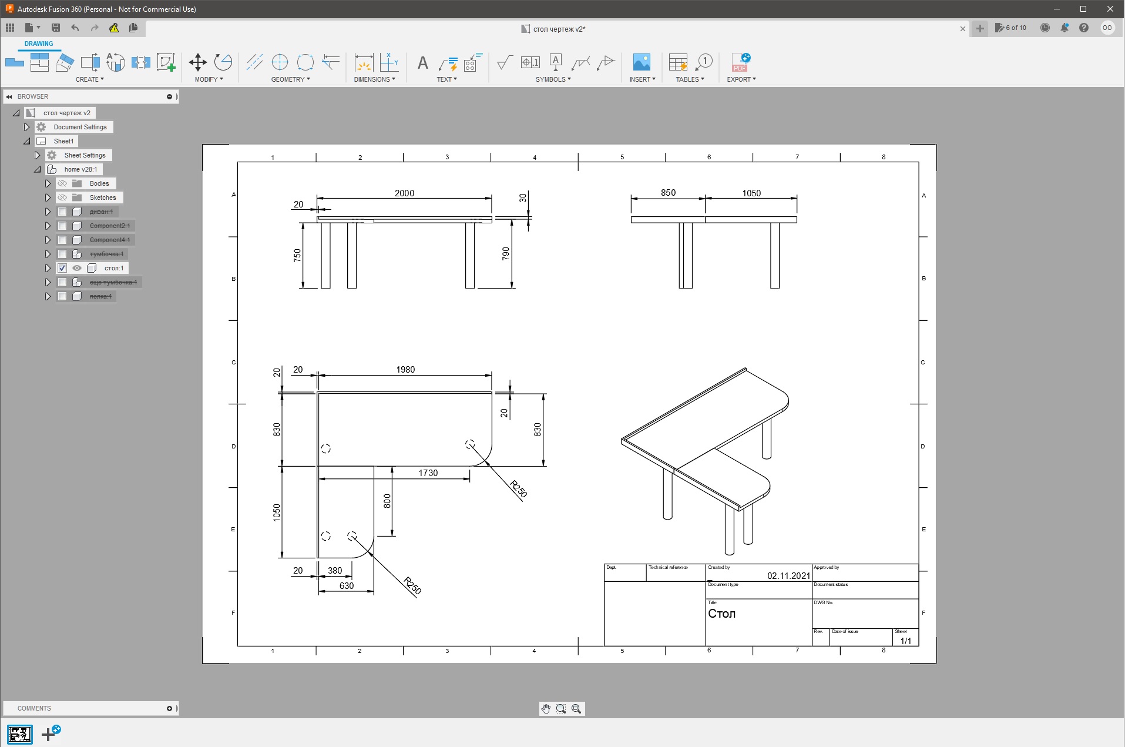Image resolution: width=1125 pixels, height=747 pixels.
Task: Open the EXPORT dropdown menu
Action: tap(741, 79)
